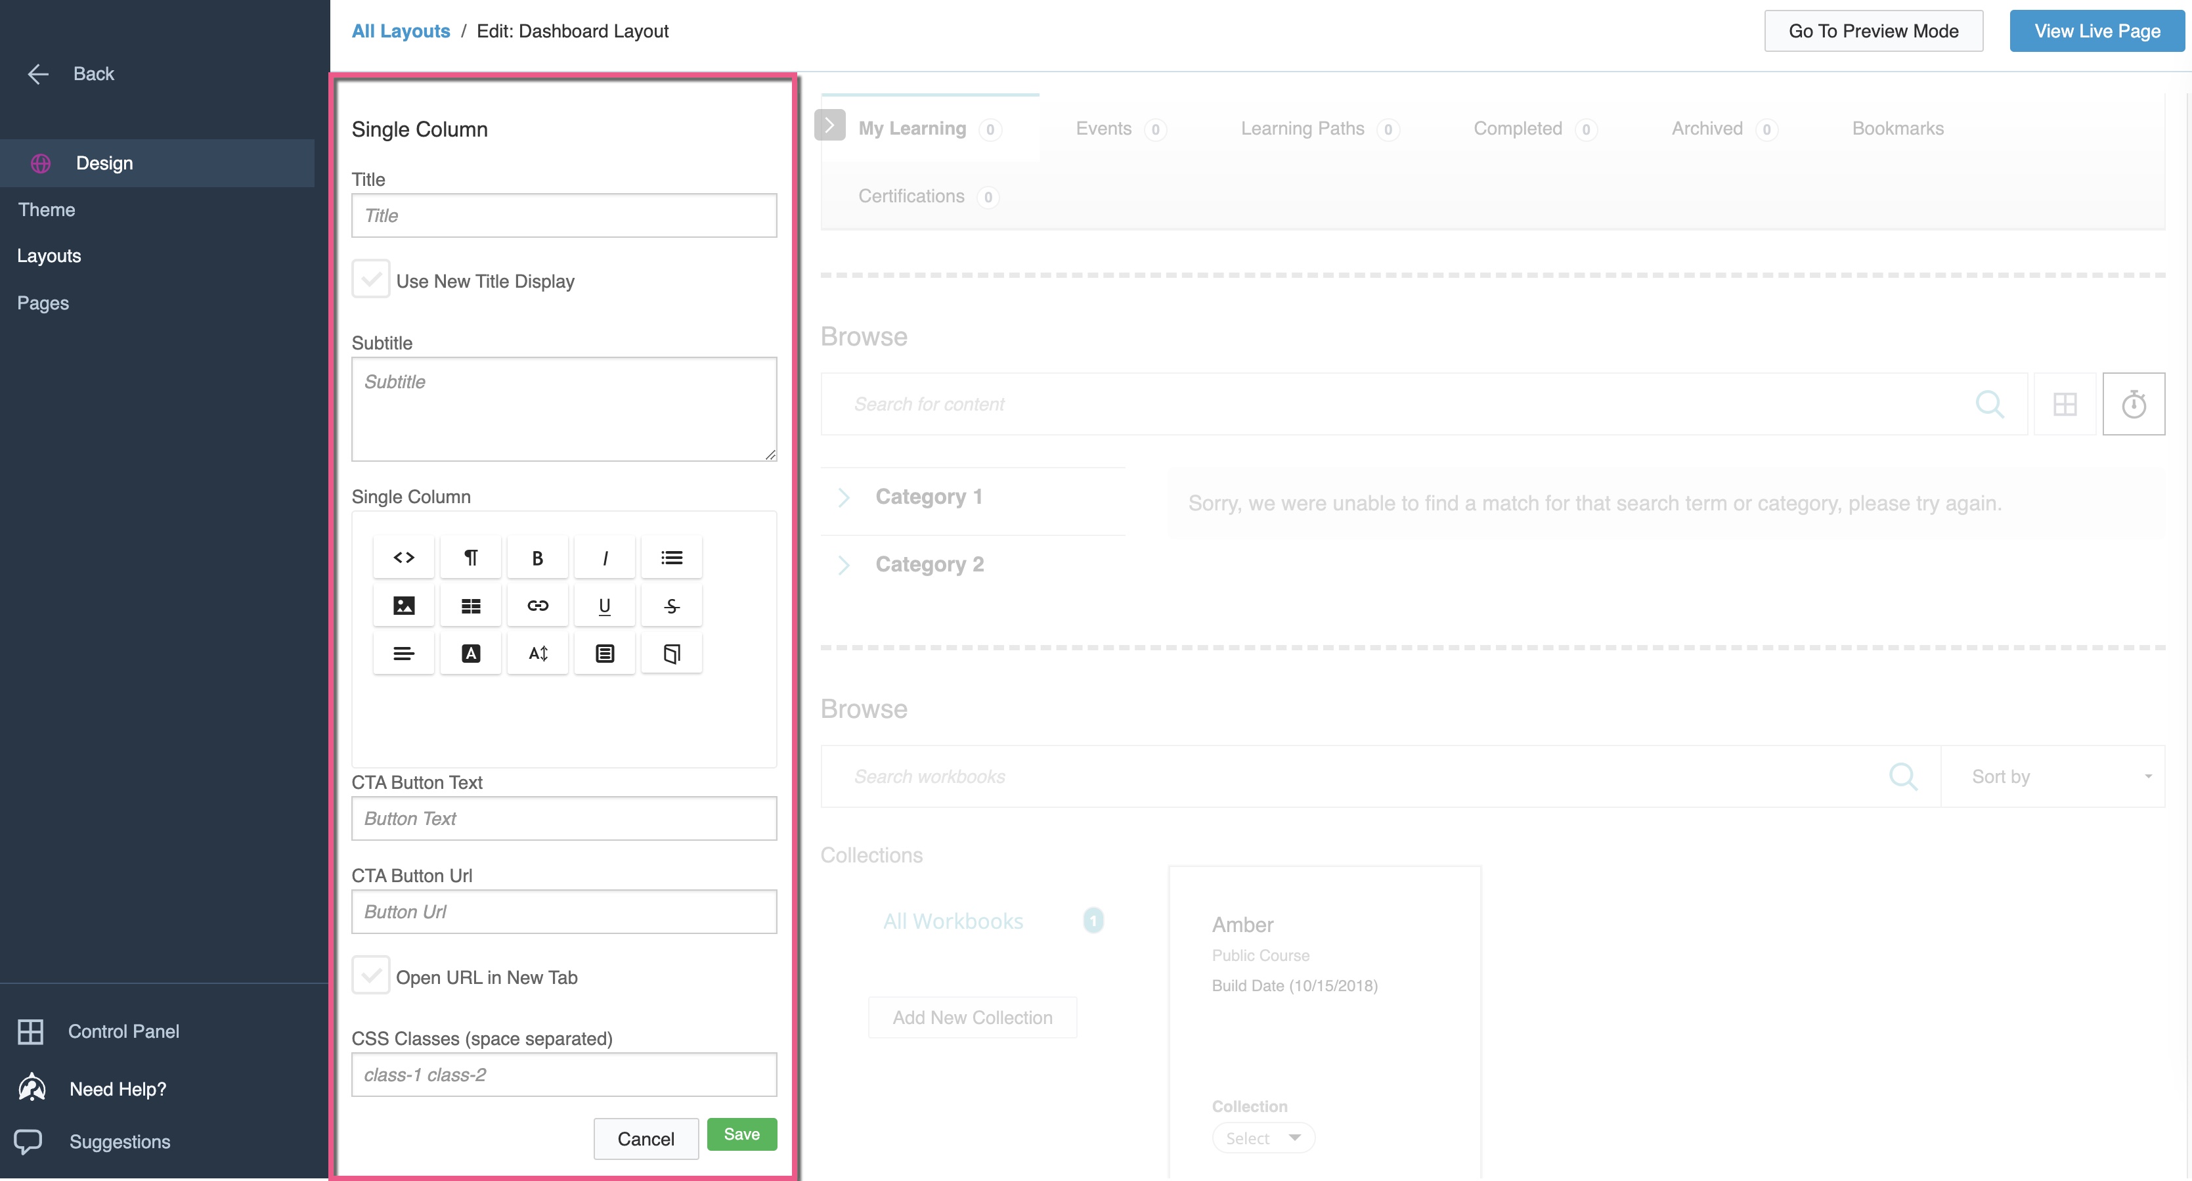The image size is (2192, 1181).
Task: Click into the Title input field
Action: [564, 215]
